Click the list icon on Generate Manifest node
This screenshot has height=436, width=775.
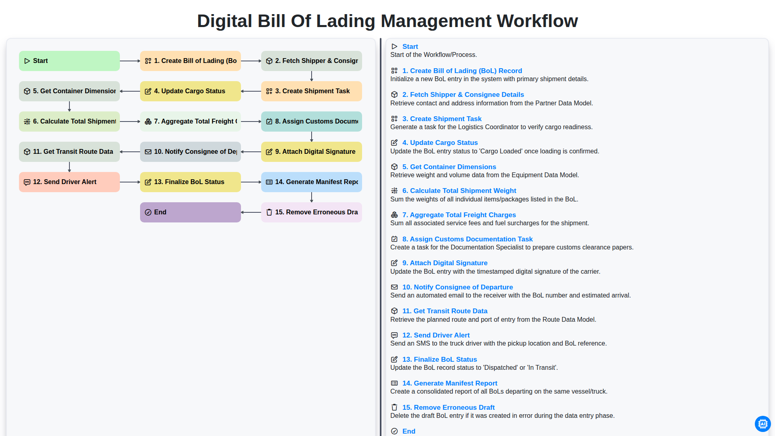coord(269,182)
